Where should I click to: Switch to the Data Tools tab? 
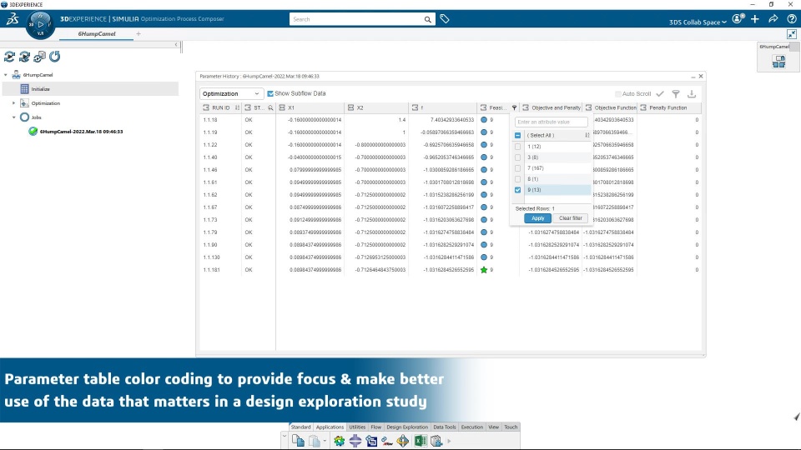click(445, 427)
